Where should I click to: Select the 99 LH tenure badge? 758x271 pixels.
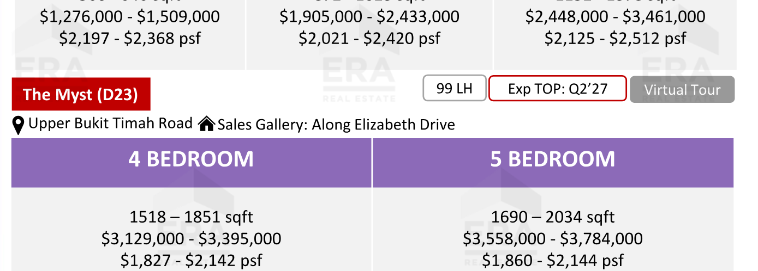(455, 88)
